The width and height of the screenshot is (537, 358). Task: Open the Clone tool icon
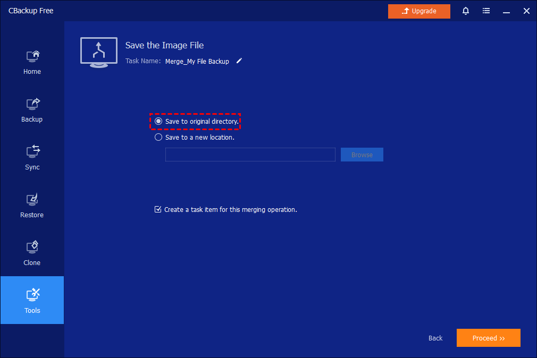(x=32, y=248)
